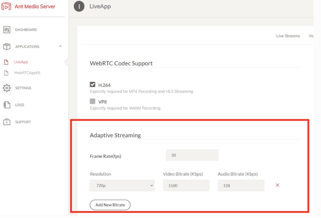Image resolution: width=321 pixels, height=218 pixels.
Task: Click the Settings gear icon
Action: pos(7,88)
